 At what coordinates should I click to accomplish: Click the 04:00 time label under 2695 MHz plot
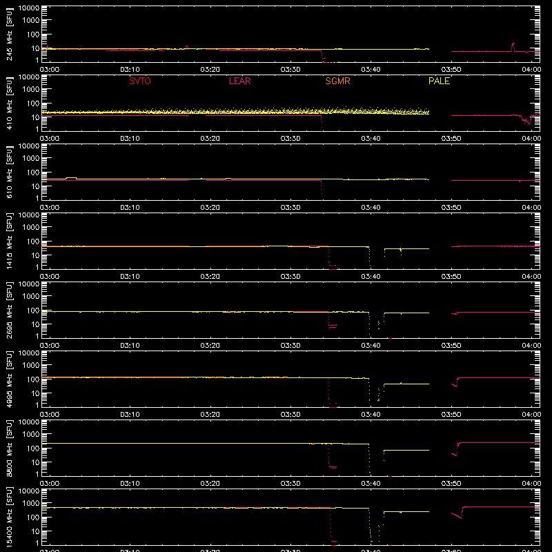(x=531, y=346)
